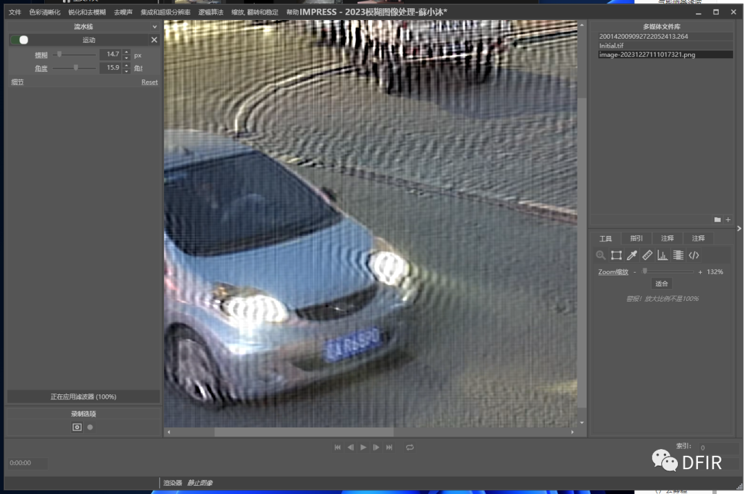Viewport: 747px width, 494px height.
Task: Open the code brackets tool
Action: coord(694,255)
